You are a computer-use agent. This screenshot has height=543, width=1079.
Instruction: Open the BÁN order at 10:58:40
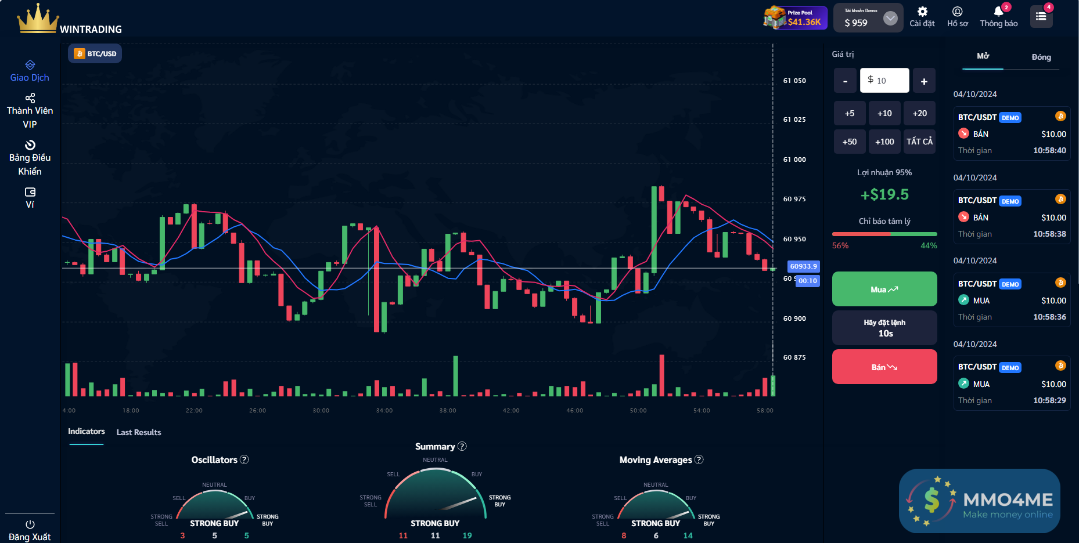(x=1012, y=133)
